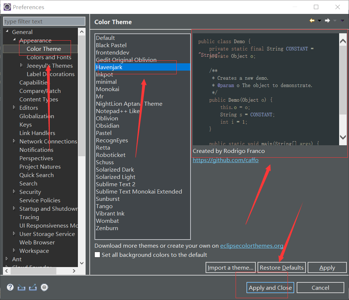Click the tree scrollbar down arrow

(82, 263)
